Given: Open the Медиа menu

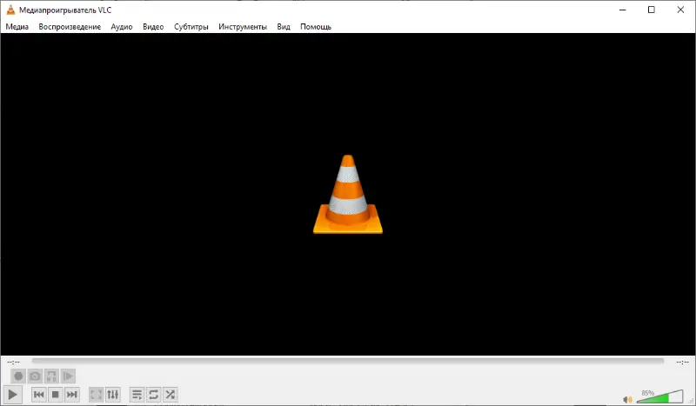Looking at the screenshot, I should pos(17,27).
